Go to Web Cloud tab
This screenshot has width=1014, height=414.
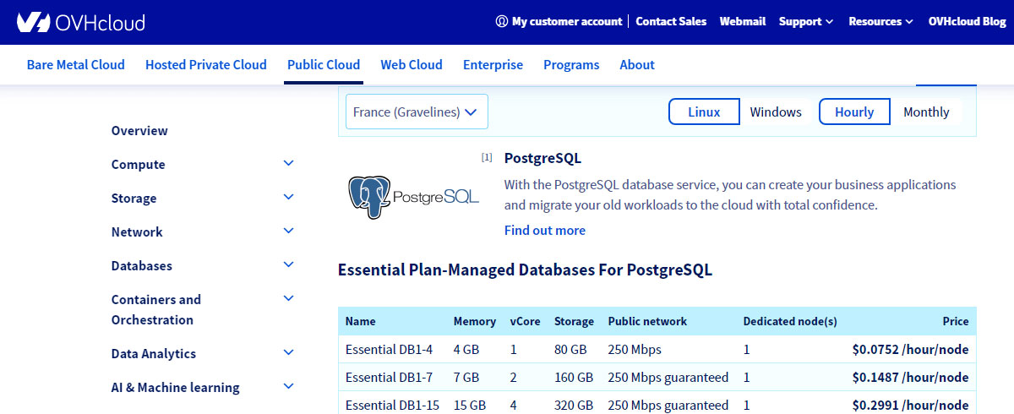point(412,64)
